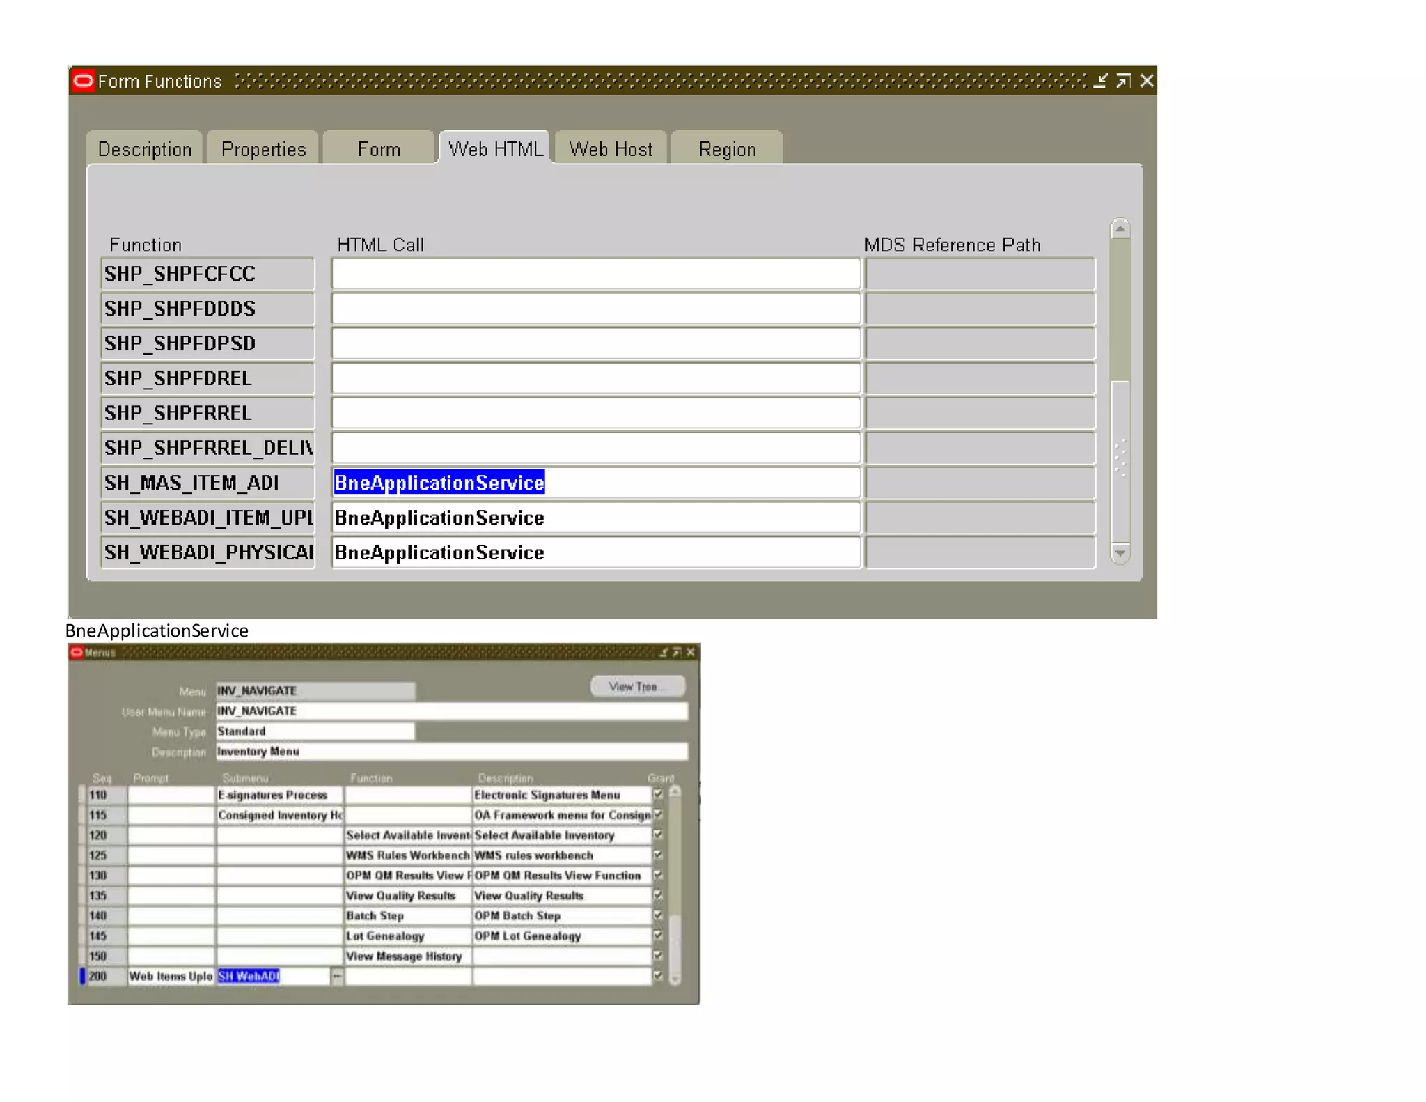Click description OPM Lot Genealogy
Viewport: 1426px width, 1102px height.
click(562, 936)
